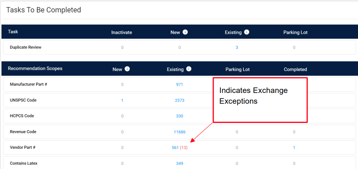Image resolution: width=358 pixels, height=169 pixels.
Task: Click info icon beside Existing in Recommendation Scopes
Action: point(189,69)
